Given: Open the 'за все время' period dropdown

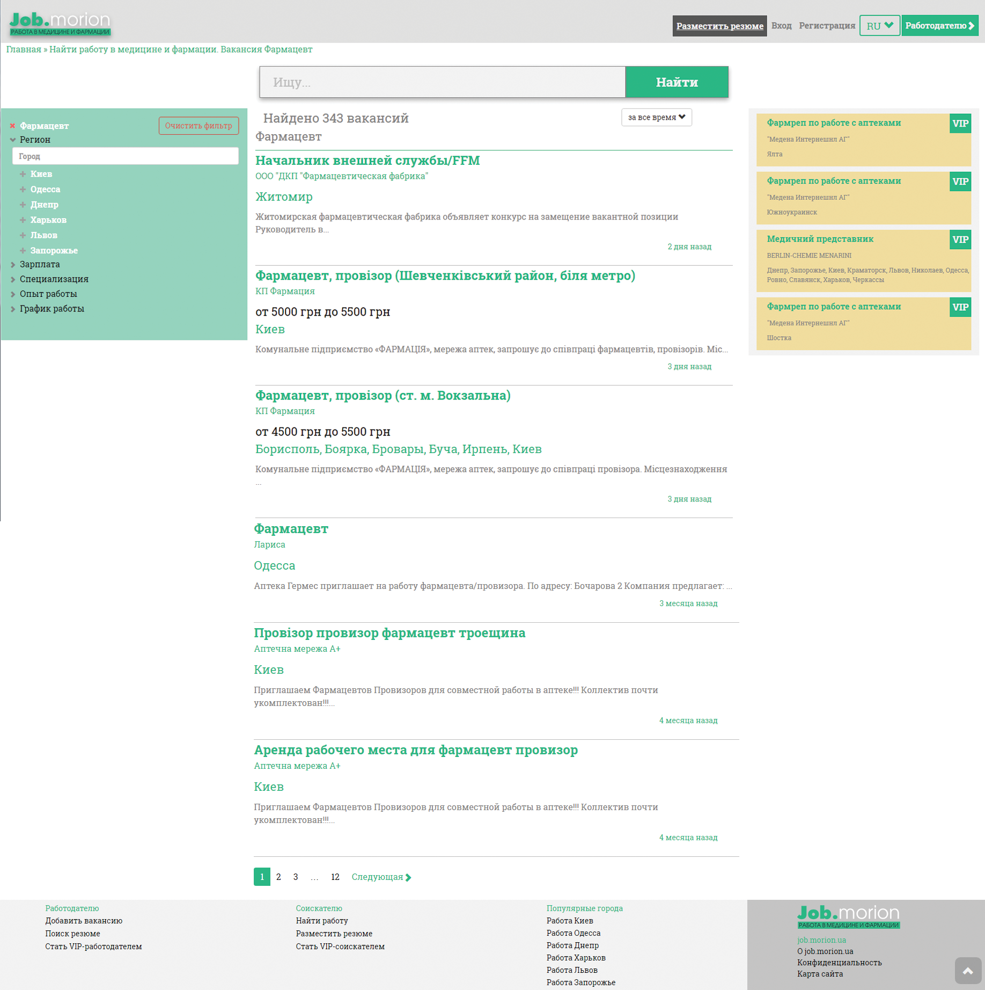Looking at the screenshot, I should click(656, 117).
